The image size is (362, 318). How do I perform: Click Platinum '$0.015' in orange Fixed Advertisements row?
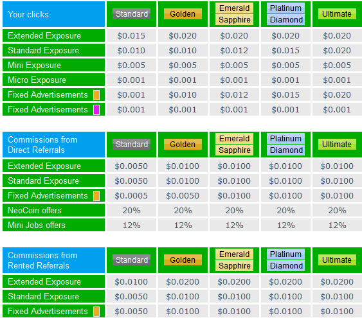(x=285, y=95)
